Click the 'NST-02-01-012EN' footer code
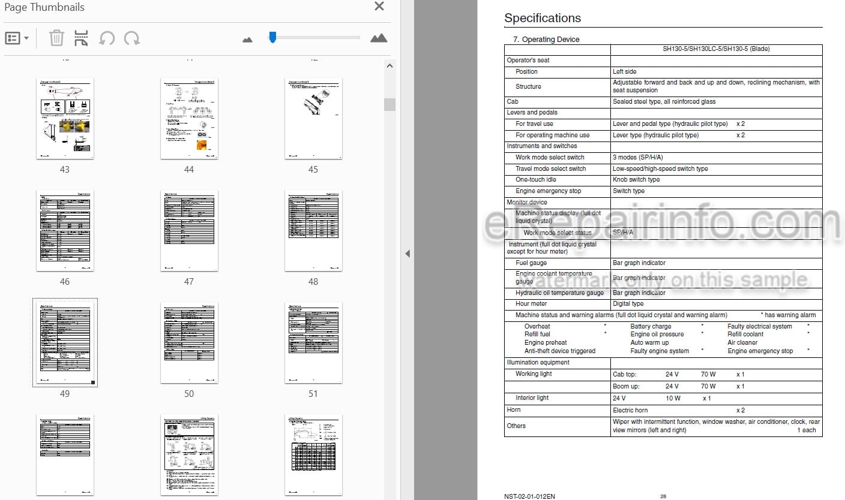845x500 pixels. coord(530,496)
